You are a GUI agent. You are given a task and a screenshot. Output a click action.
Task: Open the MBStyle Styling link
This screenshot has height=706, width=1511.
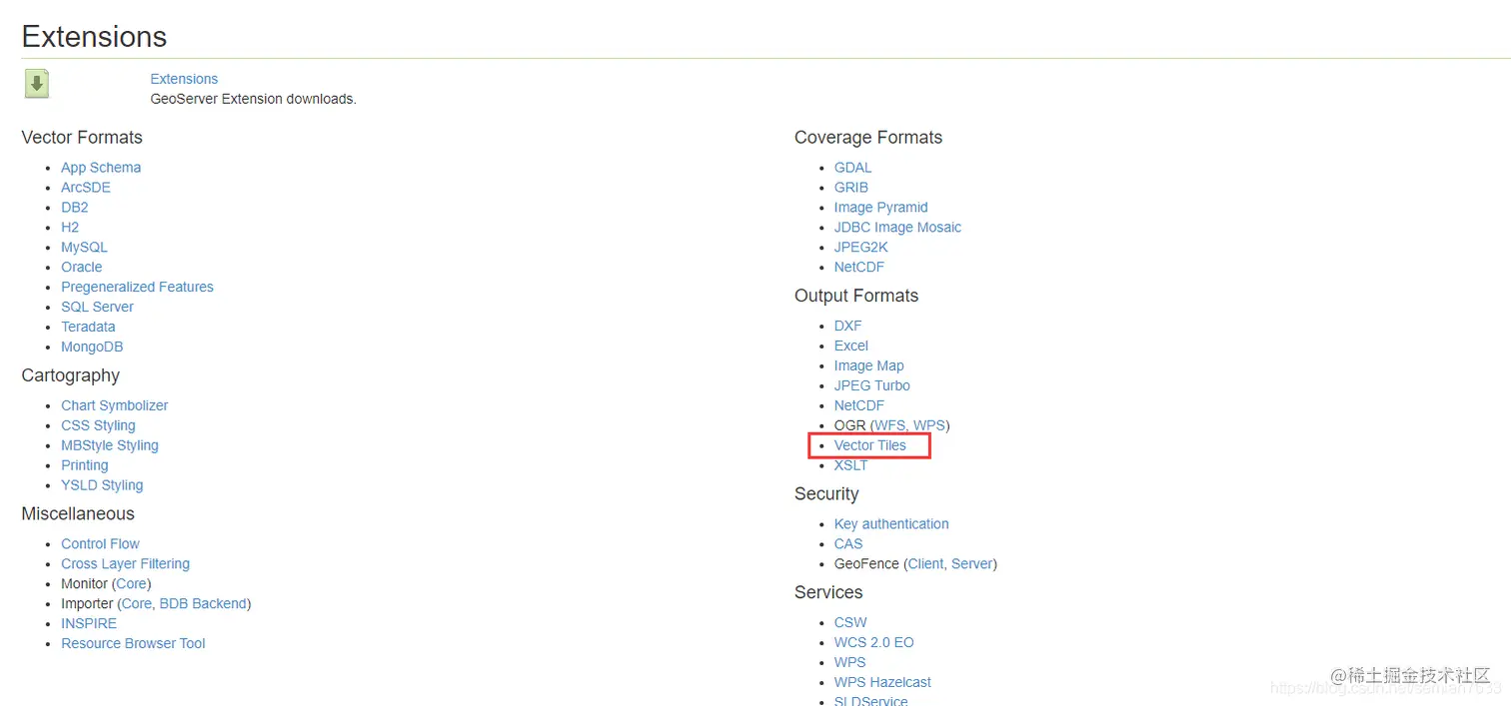click(x=110, y=445)
